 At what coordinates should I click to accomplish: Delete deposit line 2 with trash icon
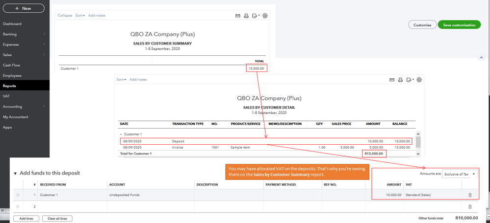[x=470, y=206]
